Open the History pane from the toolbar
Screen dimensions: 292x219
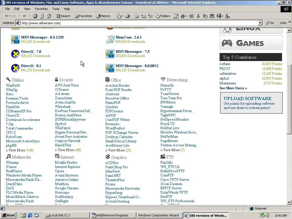pyautogui.click(x=103, y=16)
